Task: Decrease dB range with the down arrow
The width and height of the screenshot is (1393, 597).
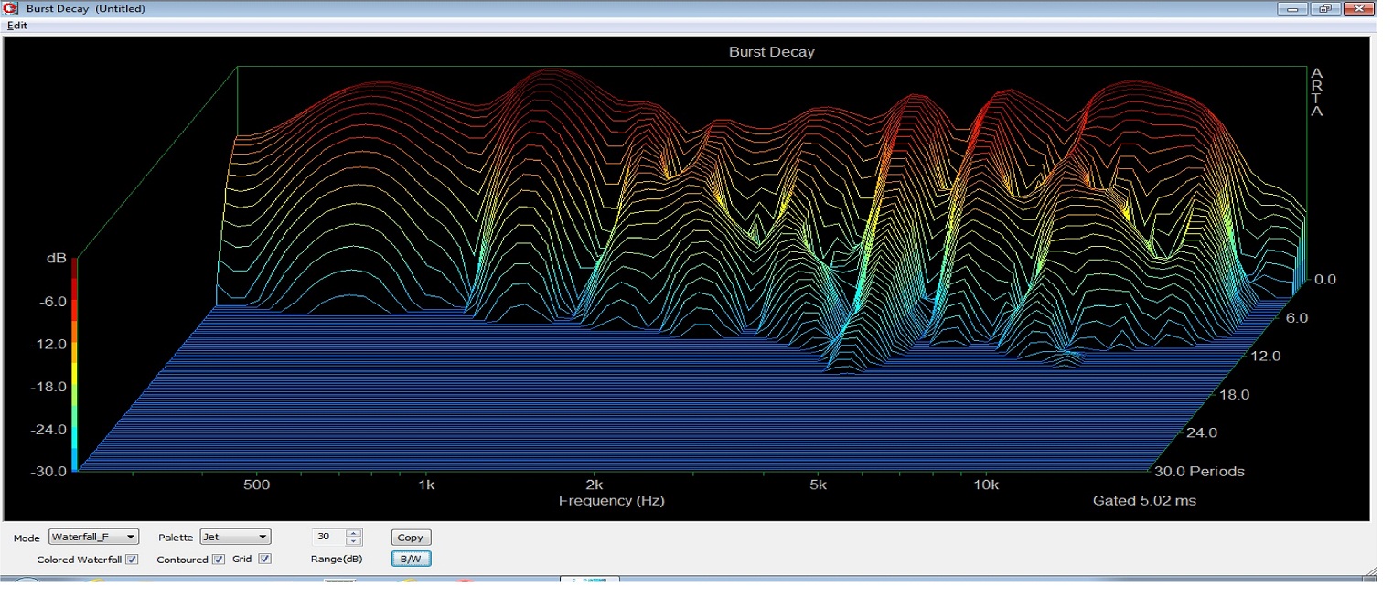Action: tap(354, 541)
